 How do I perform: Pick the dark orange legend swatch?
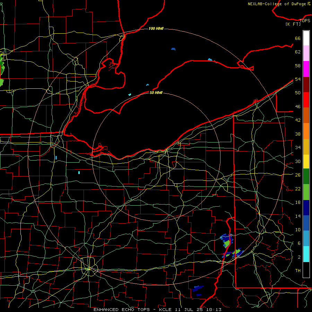tap(306, 115)
